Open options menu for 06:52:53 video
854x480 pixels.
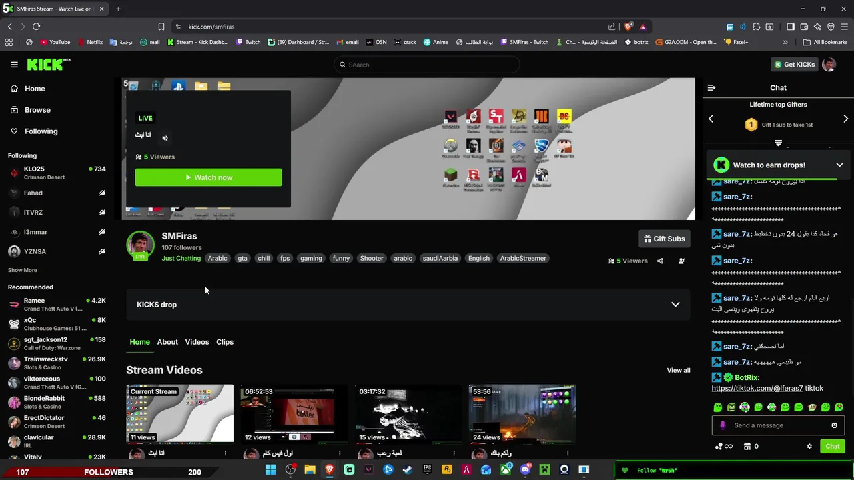click(x=339, y=453)
